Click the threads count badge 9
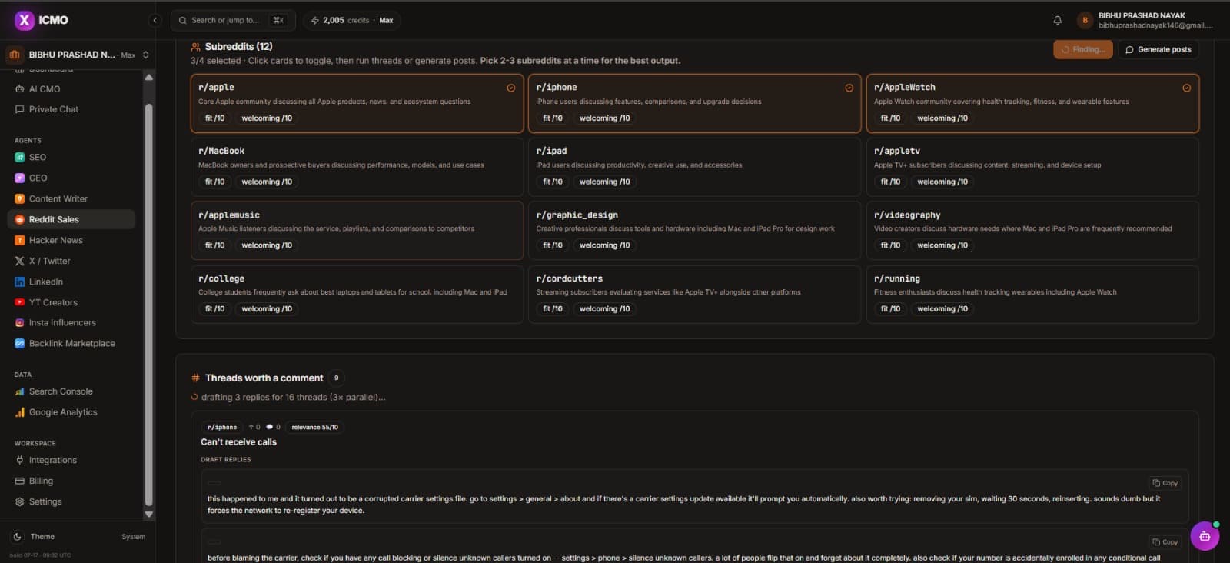Viewport: 1230px width, 563px height. [336, 378]
